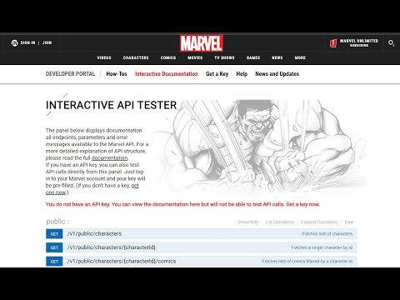Open News and Updates tab
Image resolution: width=400 pixels, height=300 pixels.
click(x=277, y=74)
